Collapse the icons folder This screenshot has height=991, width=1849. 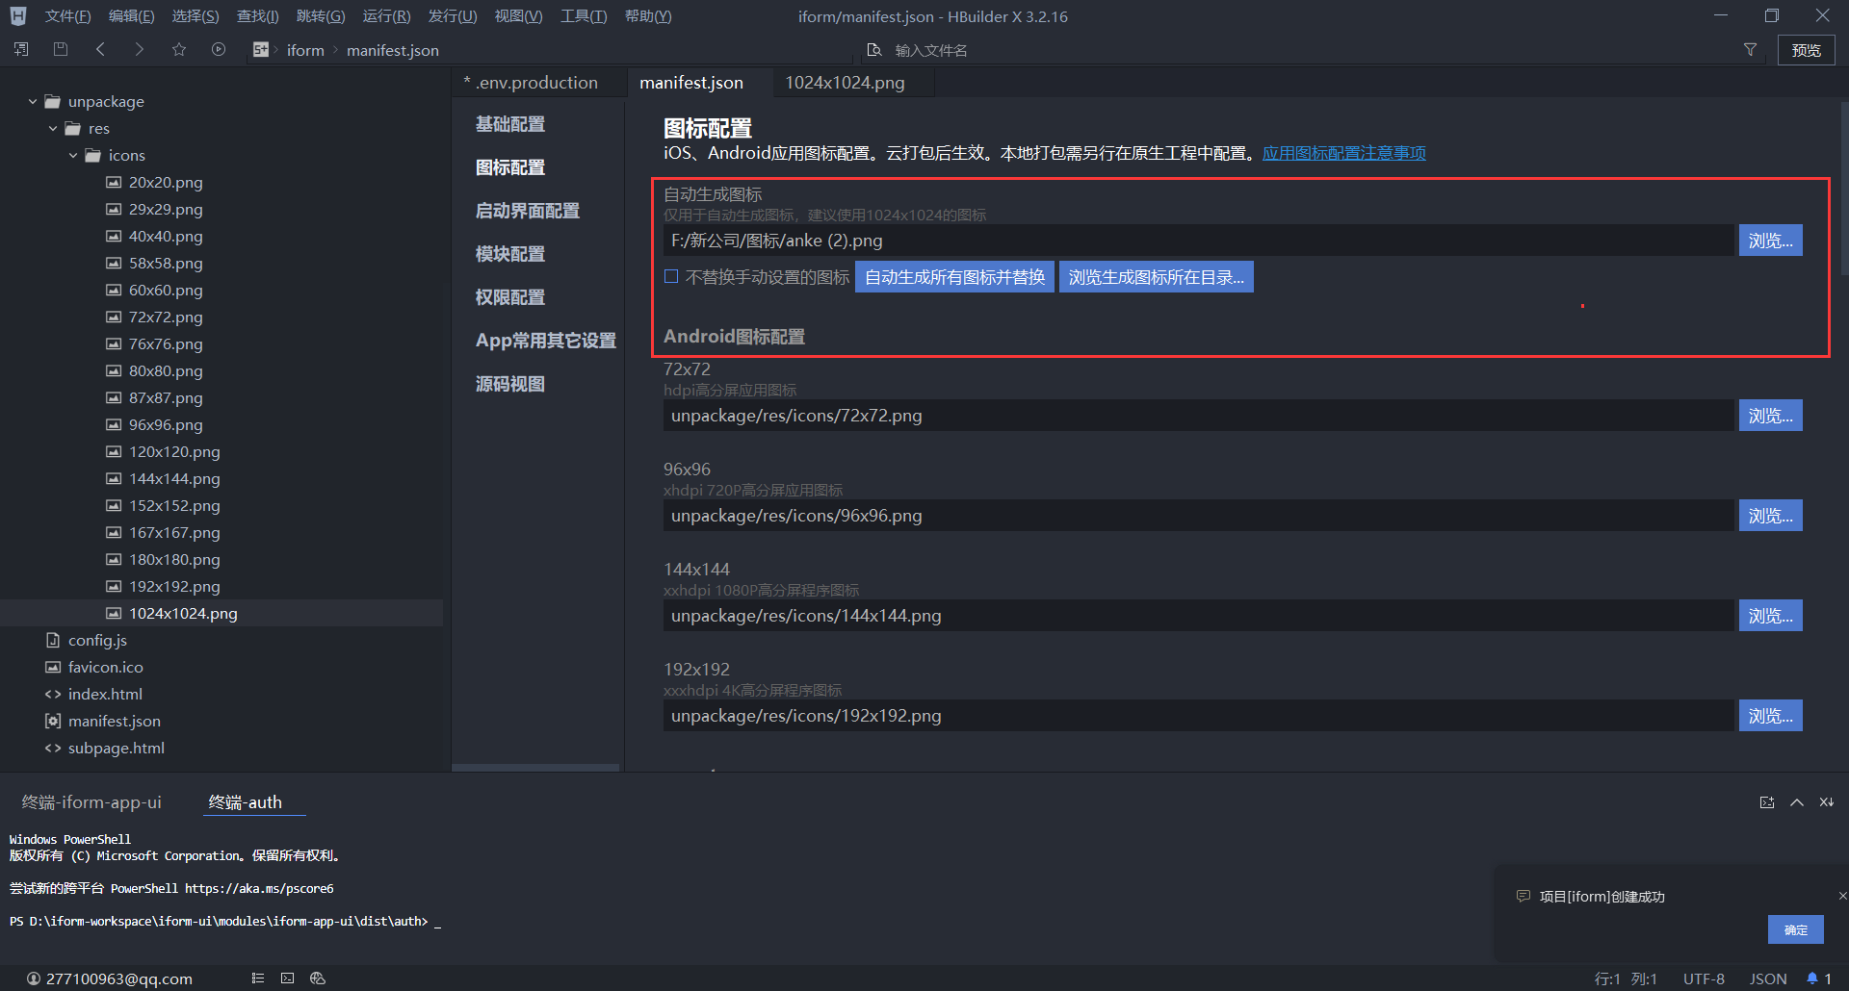pyautogui.click(x=73, y=155)
